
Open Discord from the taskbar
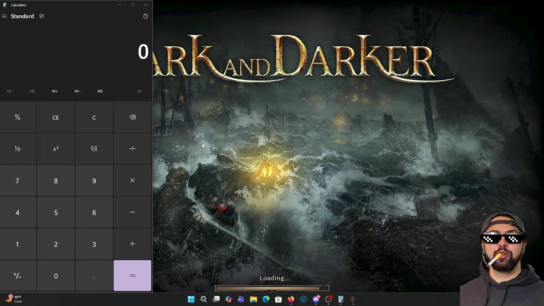point(316,299)
